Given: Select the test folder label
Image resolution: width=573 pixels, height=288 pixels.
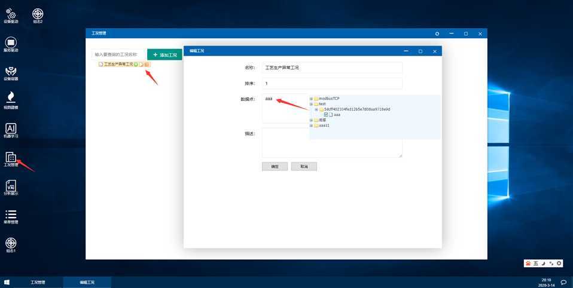Looking at the screenshot, I should click(x=322, y=104).
